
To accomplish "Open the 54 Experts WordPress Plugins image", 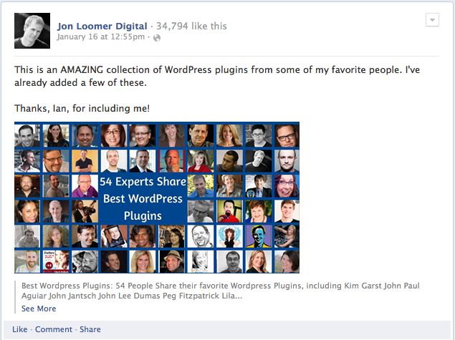I will (x=157, y=198).
